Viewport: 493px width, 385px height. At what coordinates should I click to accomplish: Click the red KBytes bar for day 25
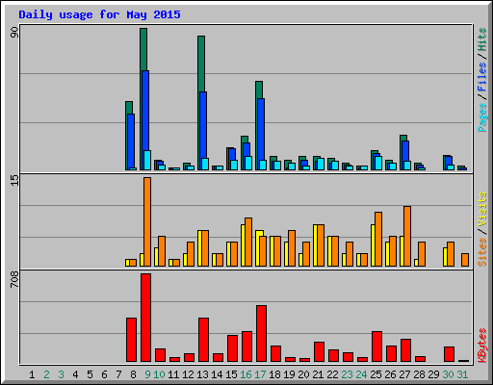(x=376, y=346)
